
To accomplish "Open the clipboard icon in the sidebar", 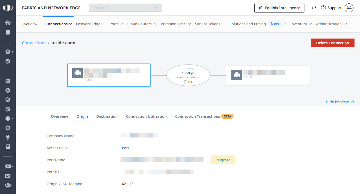I will click(x=8, y=32).
